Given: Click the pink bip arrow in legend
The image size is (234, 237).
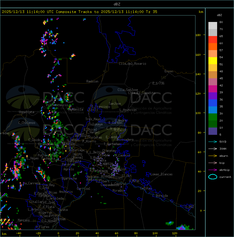Looking at the screenshot, I should pos(213,163).
